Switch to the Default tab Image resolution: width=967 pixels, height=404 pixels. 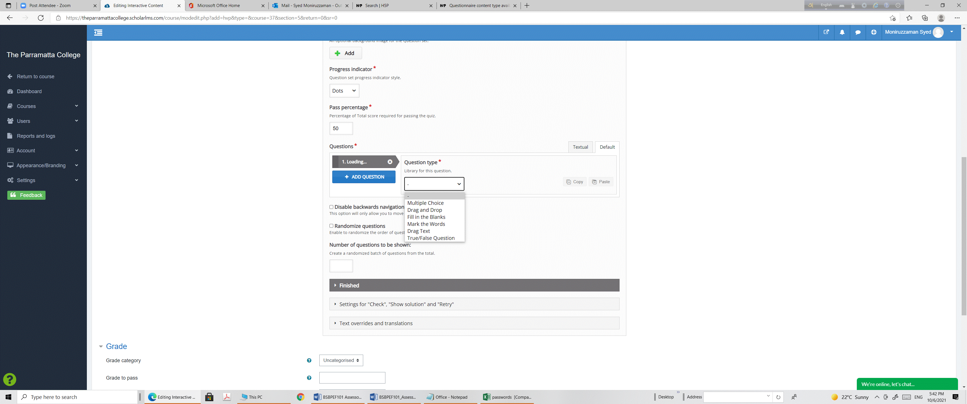607,147
